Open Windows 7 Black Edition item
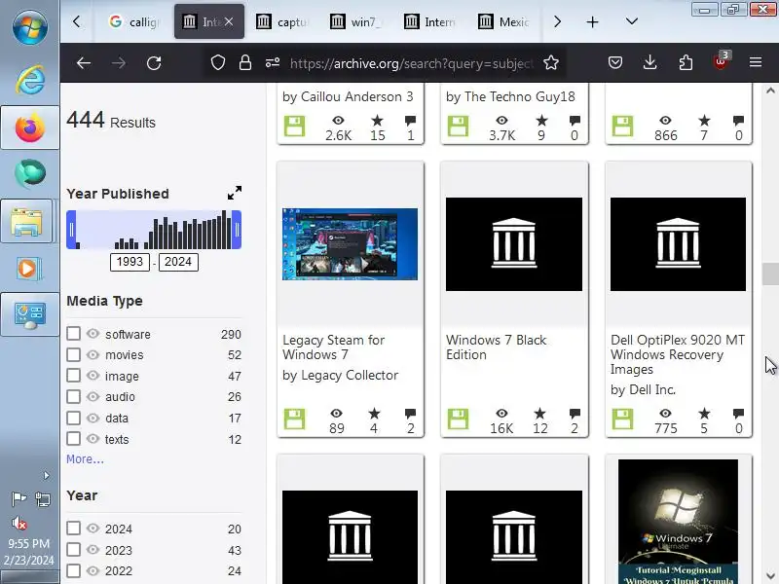The image size is (779, 584). 496,347
